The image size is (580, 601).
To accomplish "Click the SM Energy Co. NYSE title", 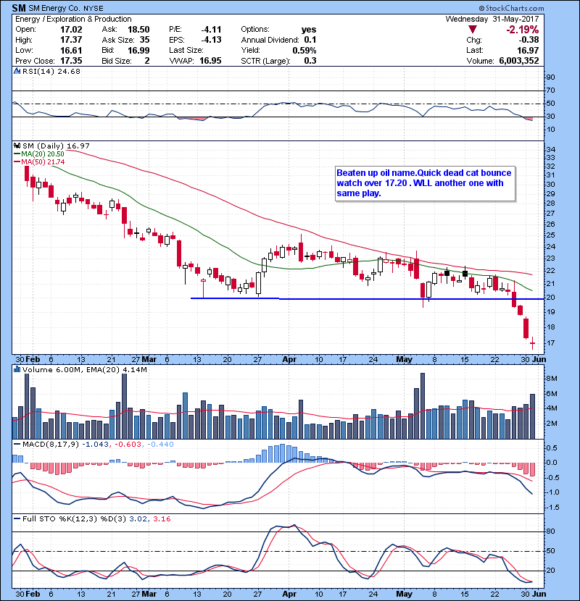I will (x=66, y=8).
